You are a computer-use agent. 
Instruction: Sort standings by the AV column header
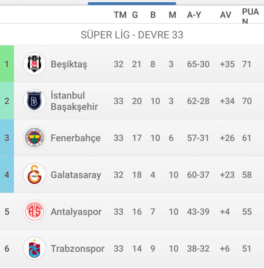pos(226,15)
